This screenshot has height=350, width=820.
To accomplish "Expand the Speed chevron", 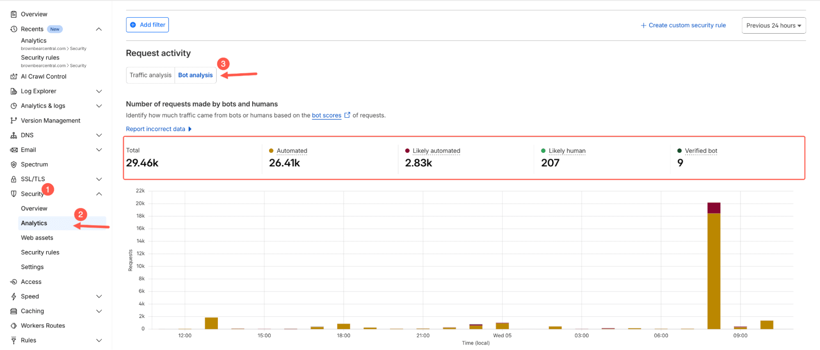I will (99, 297).
